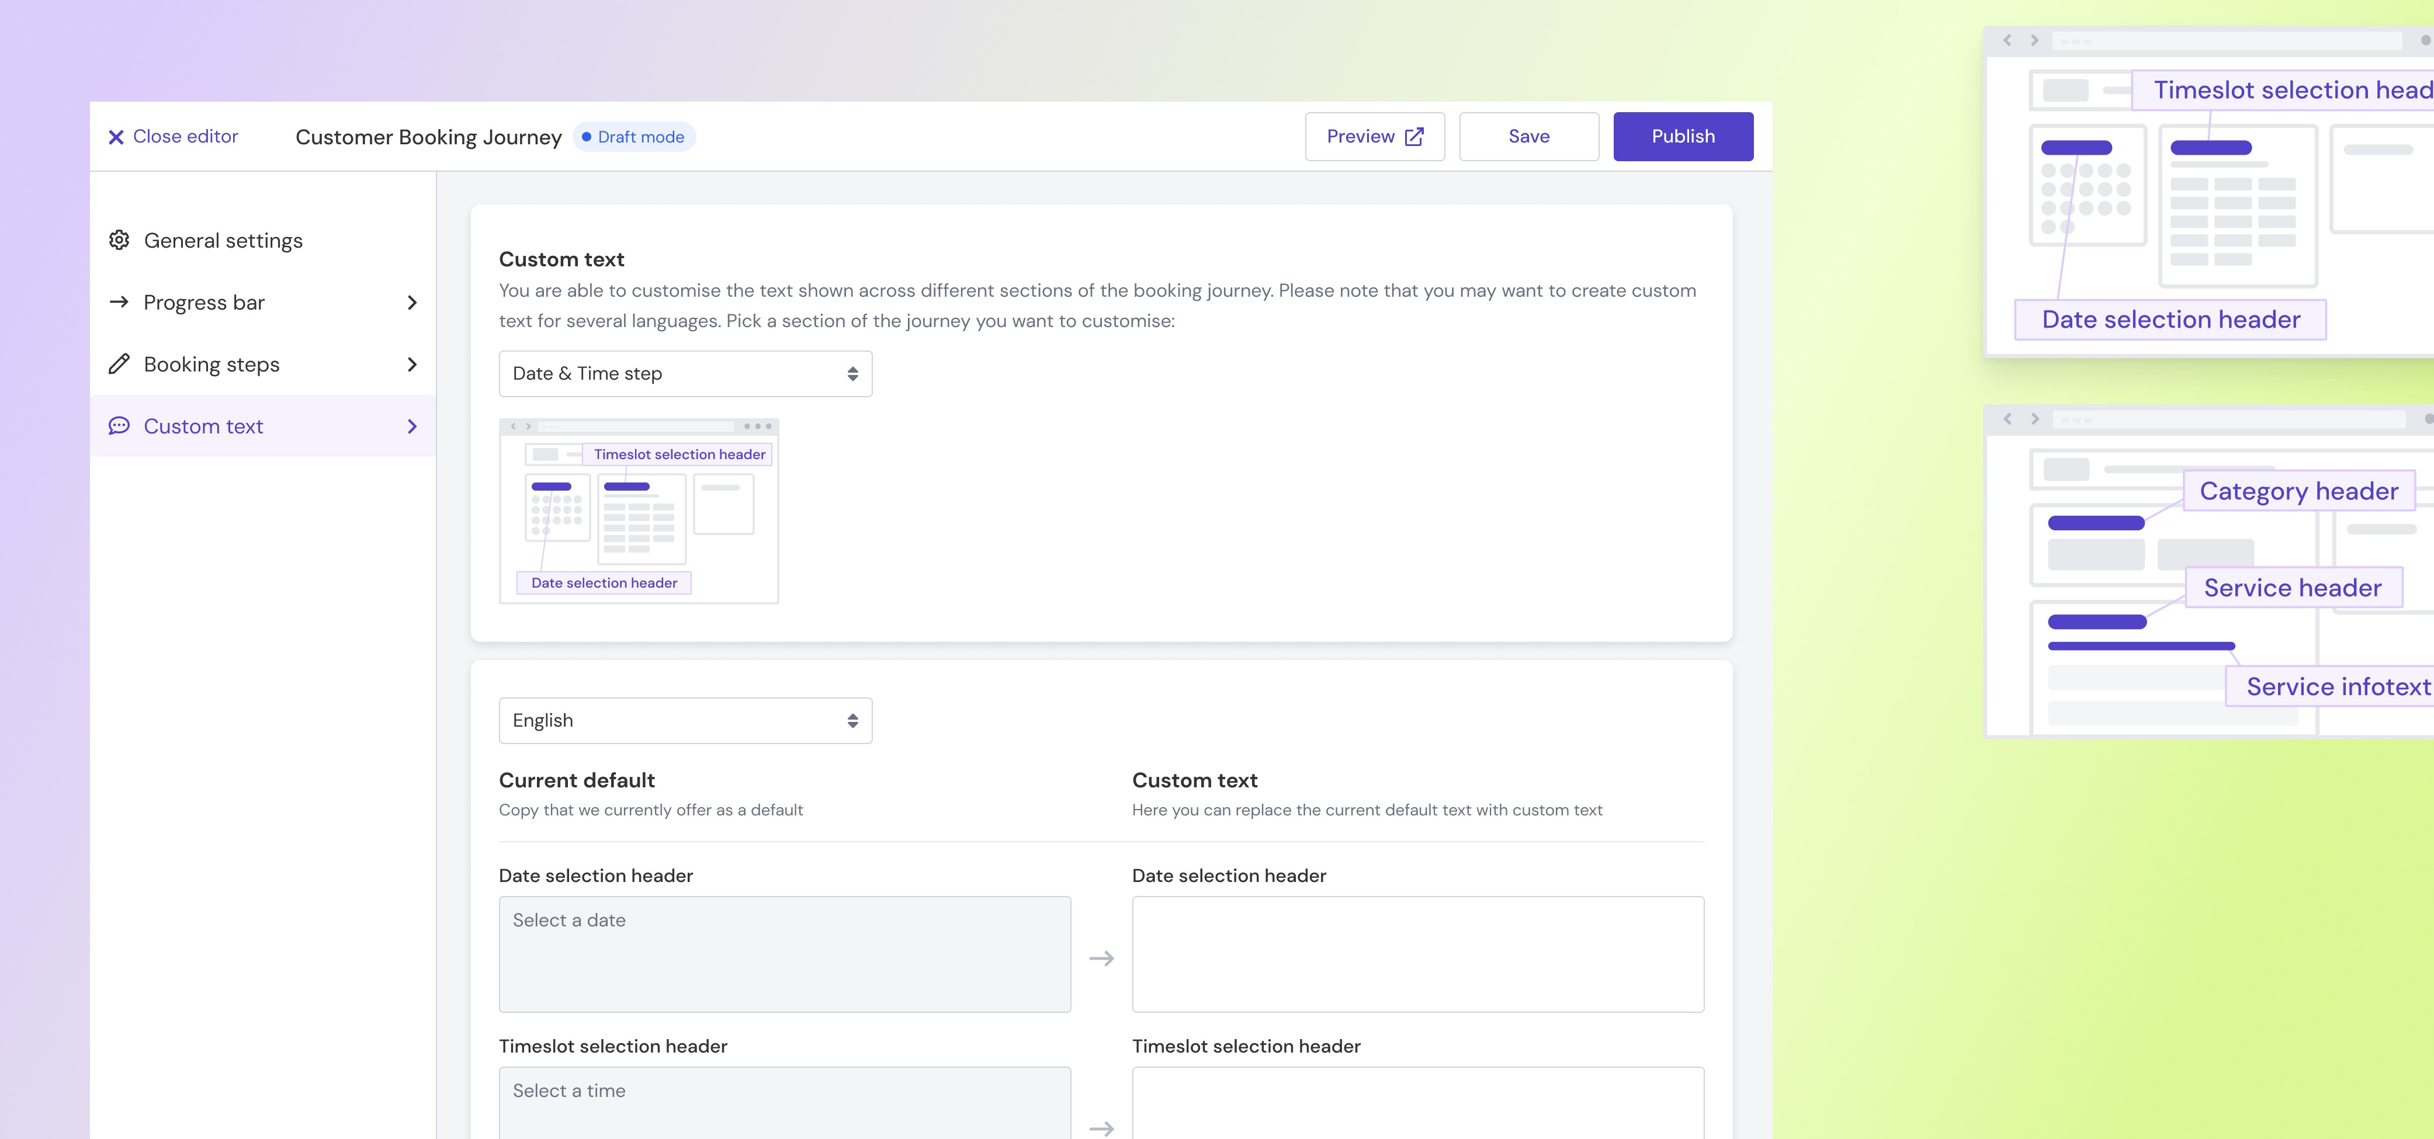Click the Close editor link

(x=185, y=137)
